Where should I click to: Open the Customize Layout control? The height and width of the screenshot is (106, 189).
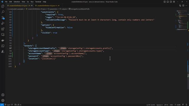pos(174,2)
